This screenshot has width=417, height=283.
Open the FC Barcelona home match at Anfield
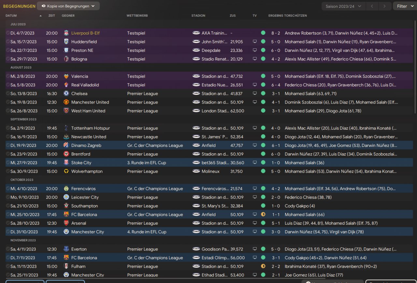coord(84,215)
